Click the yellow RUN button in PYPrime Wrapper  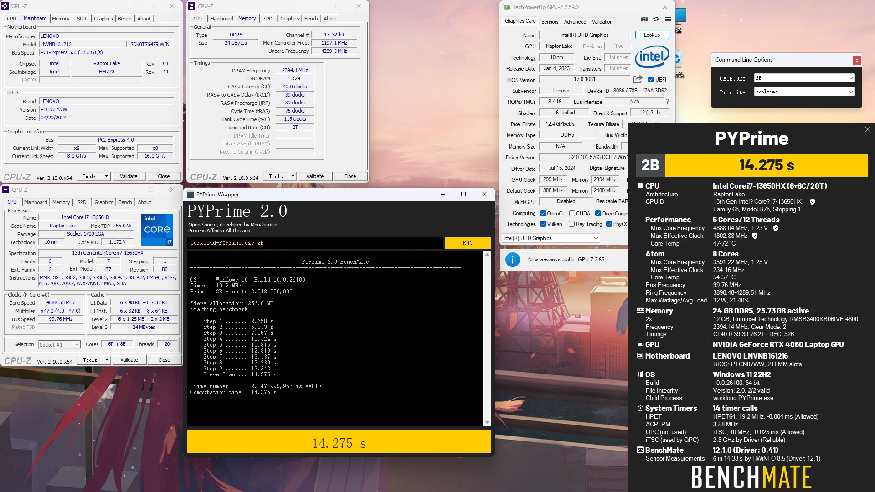pyautogui.click(x=468, y=243)
